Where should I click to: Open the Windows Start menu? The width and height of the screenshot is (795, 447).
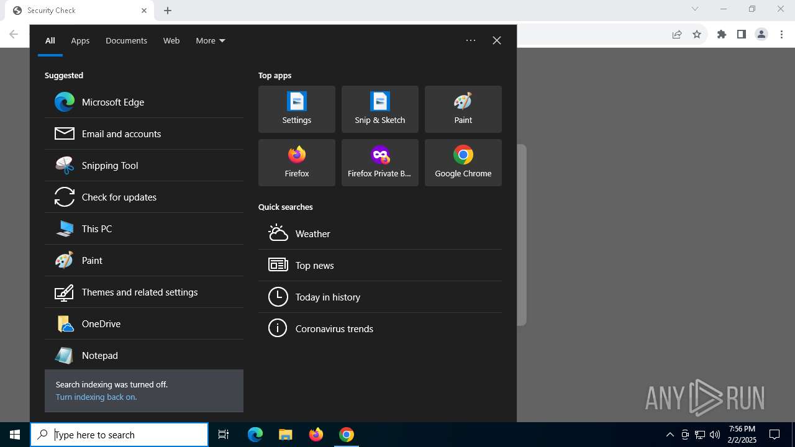click(x=15, y=435)
